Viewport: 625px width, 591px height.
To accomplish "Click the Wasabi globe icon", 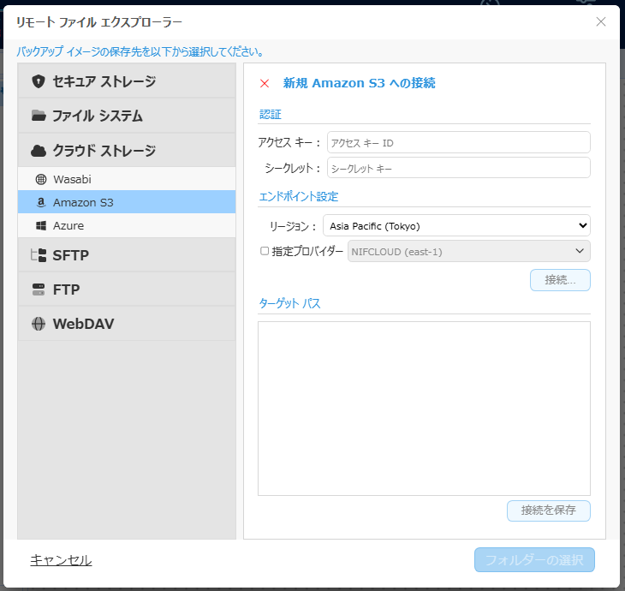I will coord(41,180).
